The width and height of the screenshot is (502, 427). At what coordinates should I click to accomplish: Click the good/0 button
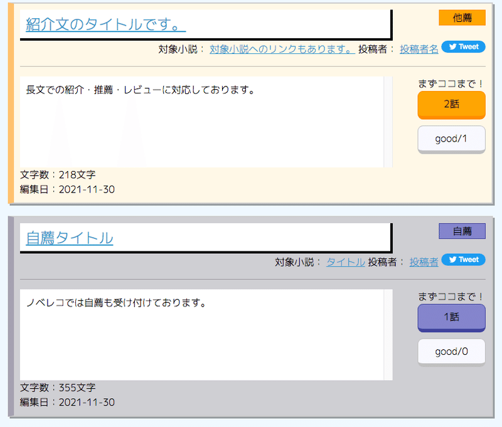click(451, 352)
